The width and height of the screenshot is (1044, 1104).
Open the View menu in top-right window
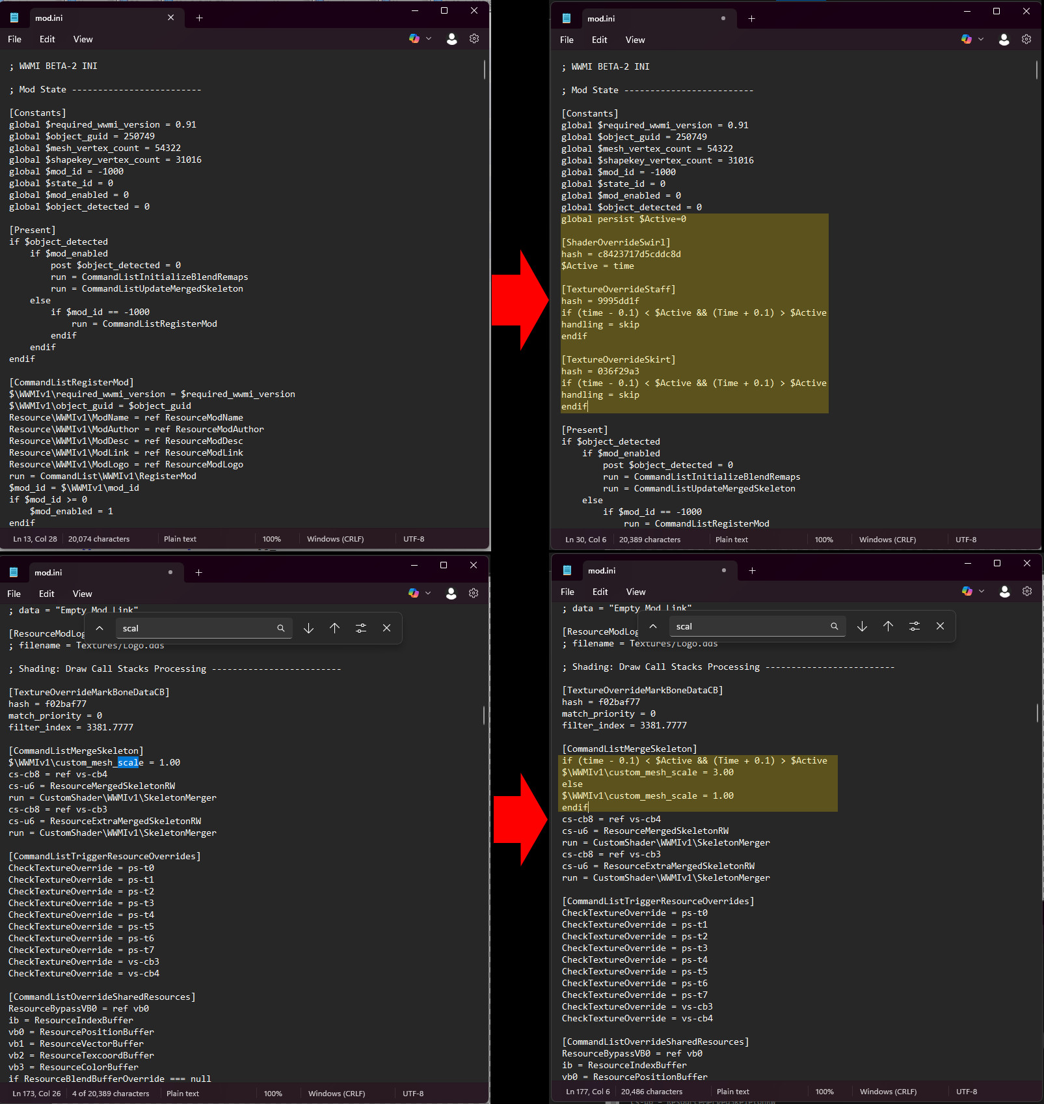(635, 40)
